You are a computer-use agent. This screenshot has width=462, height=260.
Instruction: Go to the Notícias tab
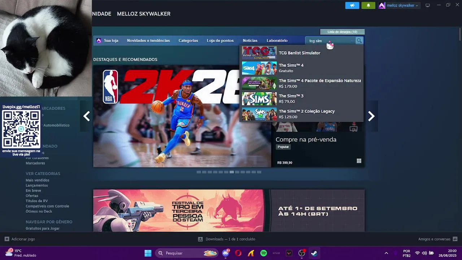250,40
